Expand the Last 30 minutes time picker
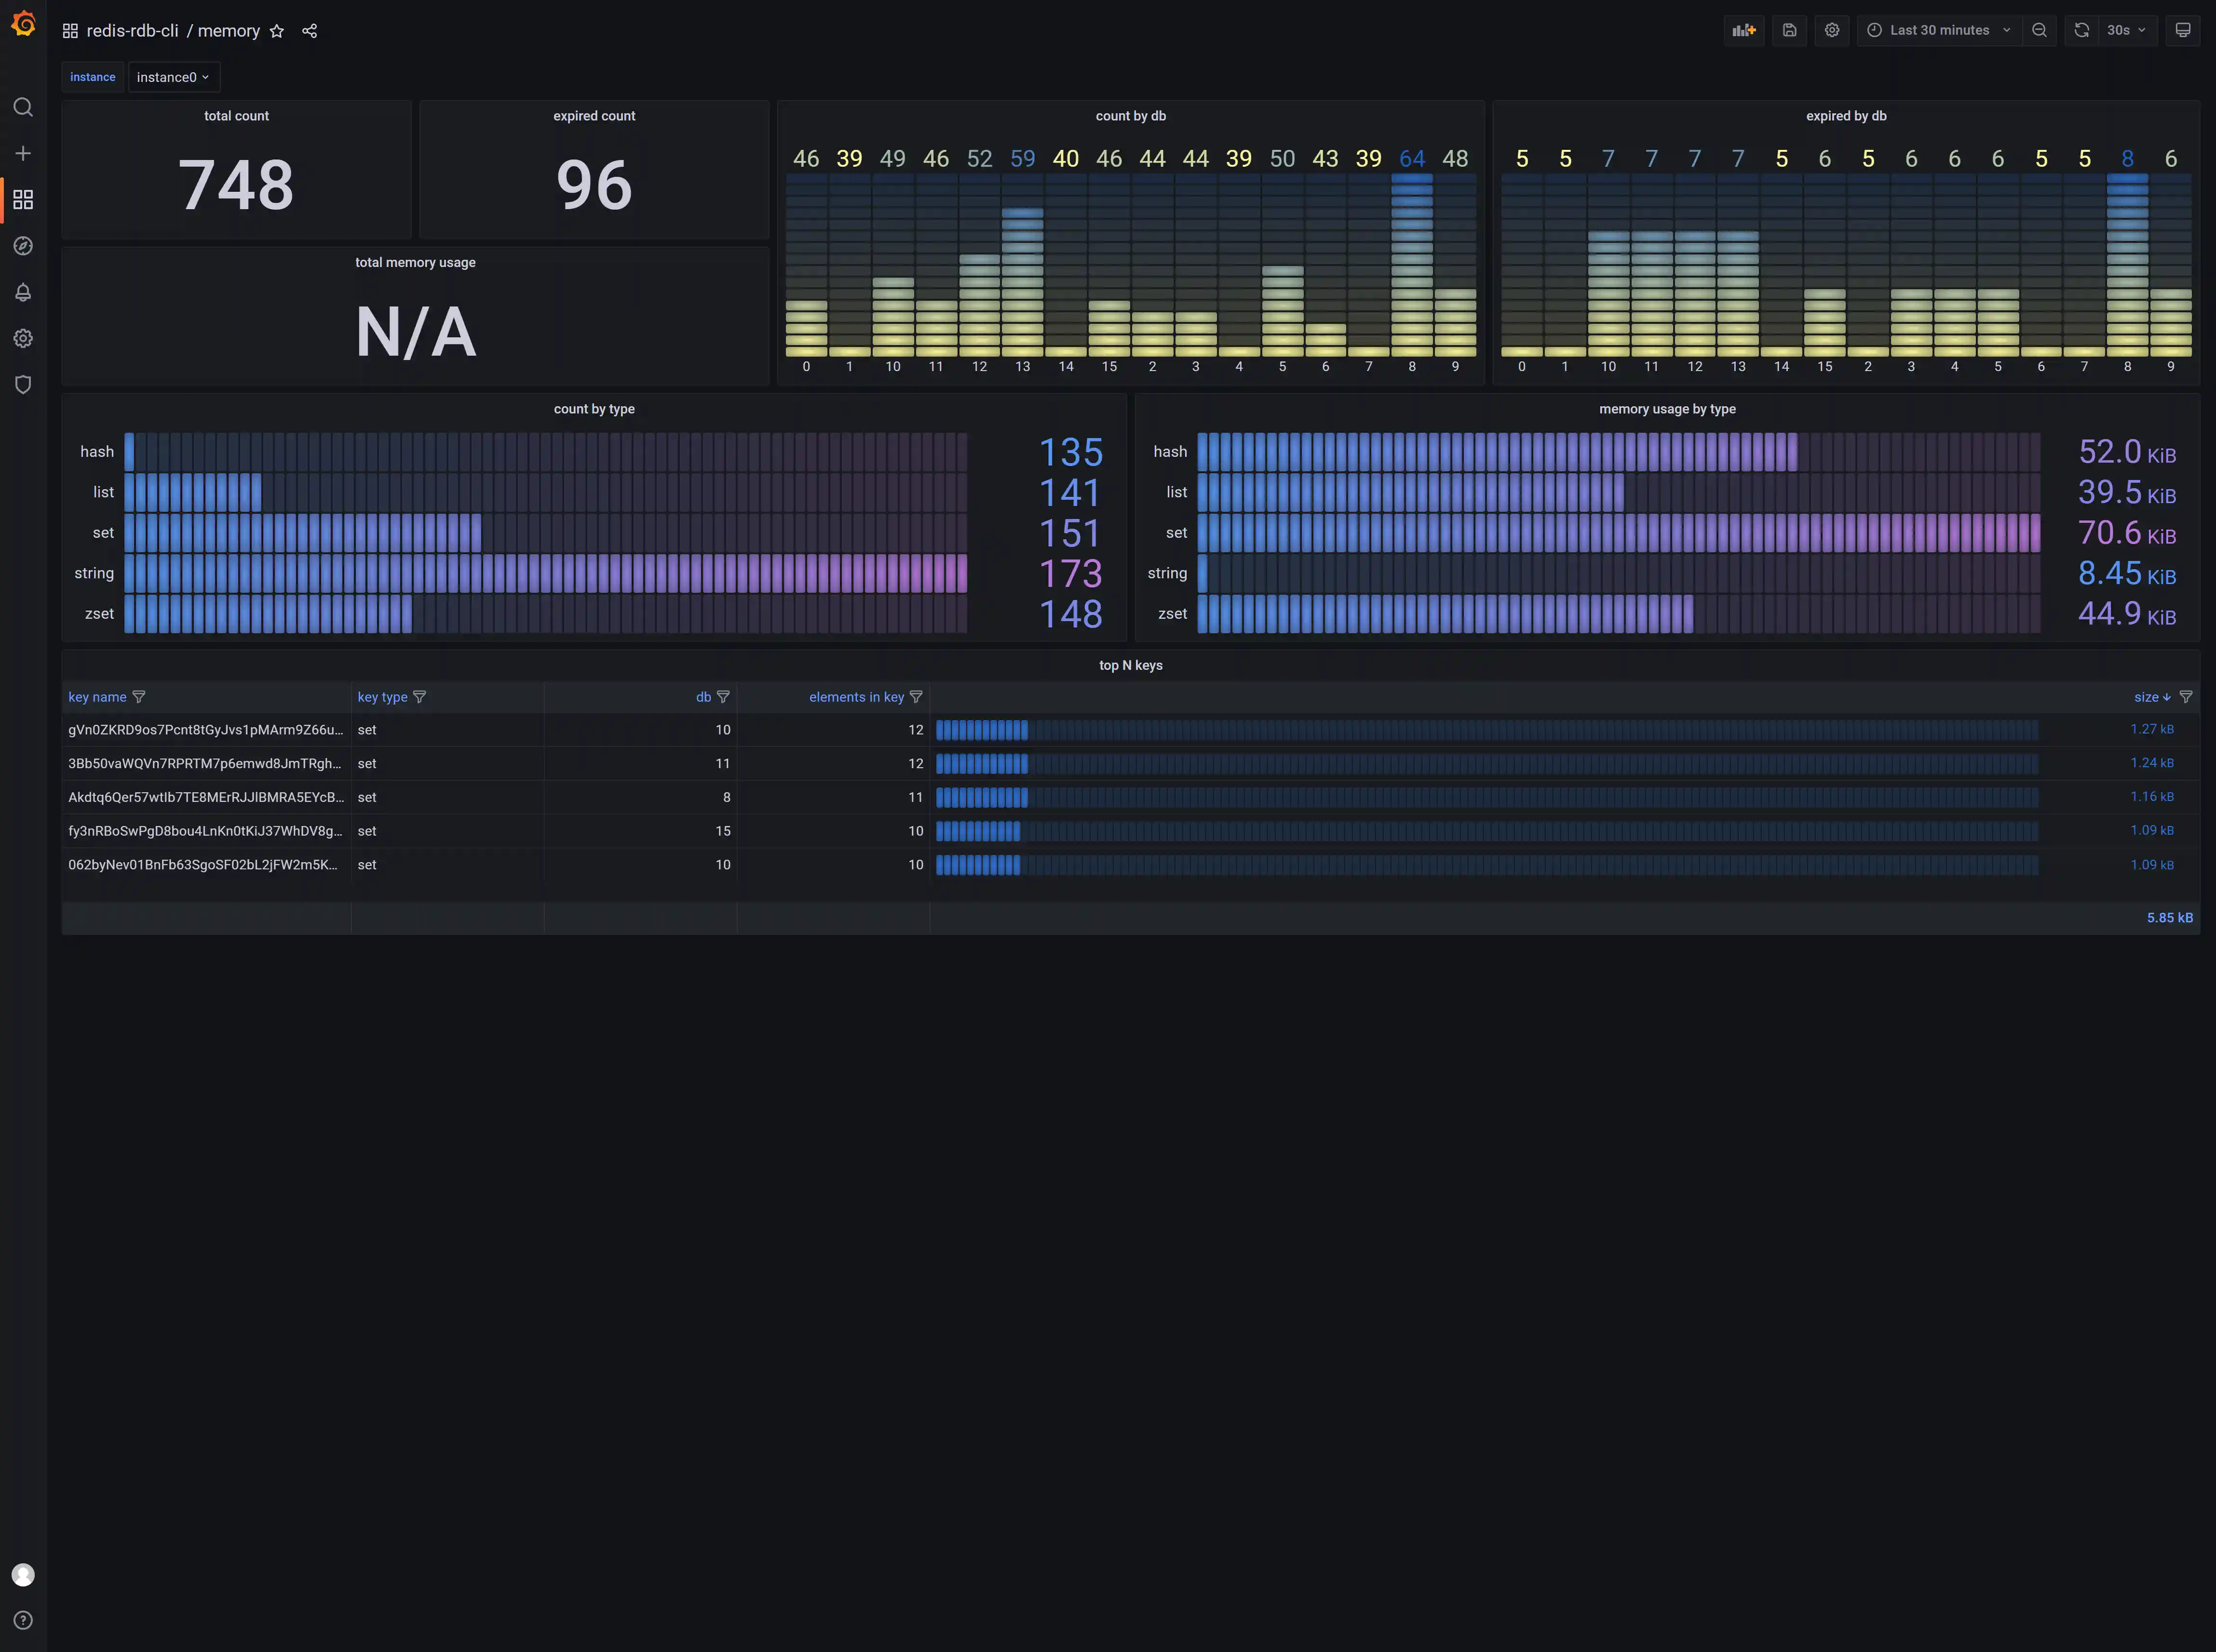 coord(1938,30)
